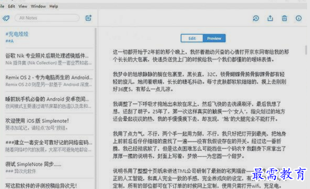310x189 pixels.
Task: Select the note titled #充电娃娃
Action: (x=49, y=37)
